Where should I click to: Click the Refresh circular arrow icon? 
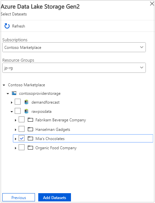pos(7,26)
